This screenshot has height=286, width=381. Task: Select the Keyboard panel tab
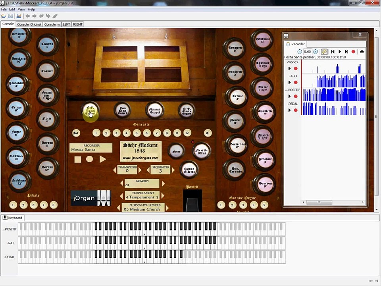(12, 218)
